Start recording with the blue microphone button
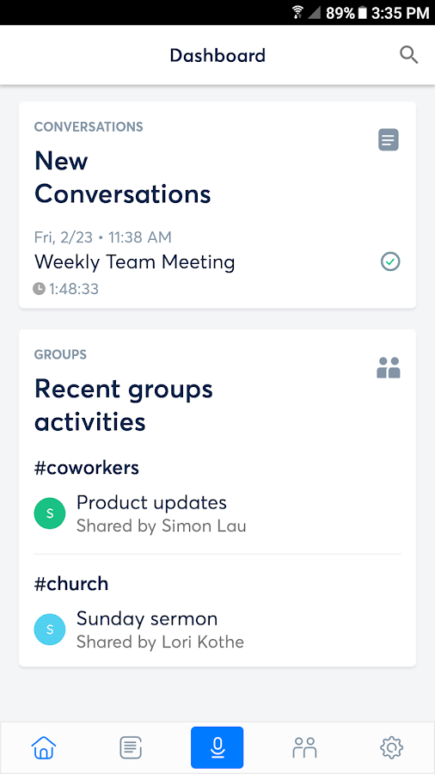Image resolution: width=435 pixels, height=774 pixels. click(217, 747)
